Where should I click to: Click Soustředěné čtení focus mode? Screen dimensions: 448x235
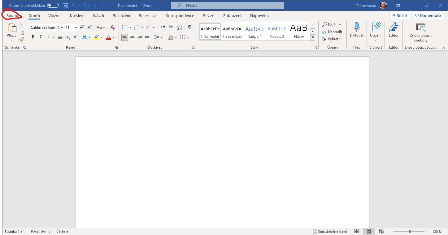pyautogui.click(x=330, y=231)
